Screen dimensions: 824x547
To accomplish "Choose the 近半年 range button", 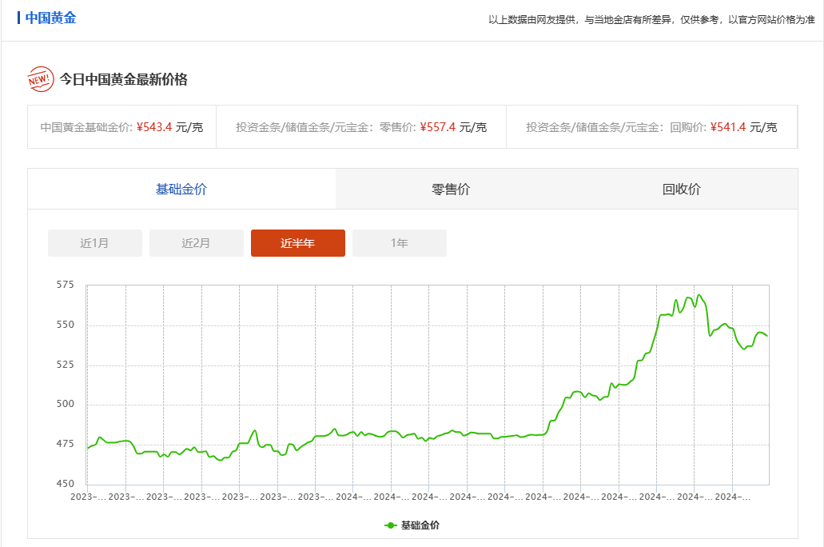I will [298, 243].
